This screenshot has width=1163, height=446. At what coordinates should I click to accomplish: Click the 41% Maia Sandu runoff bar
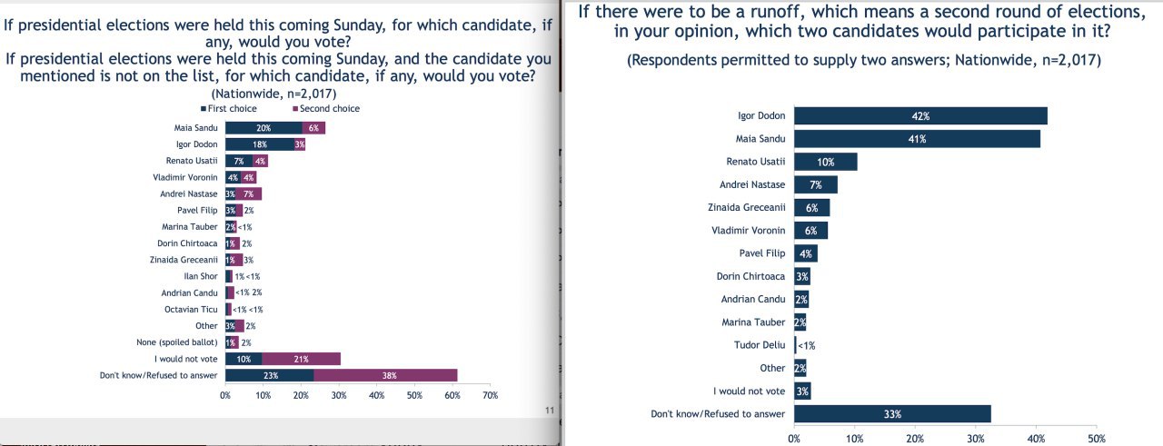(917, 139)
